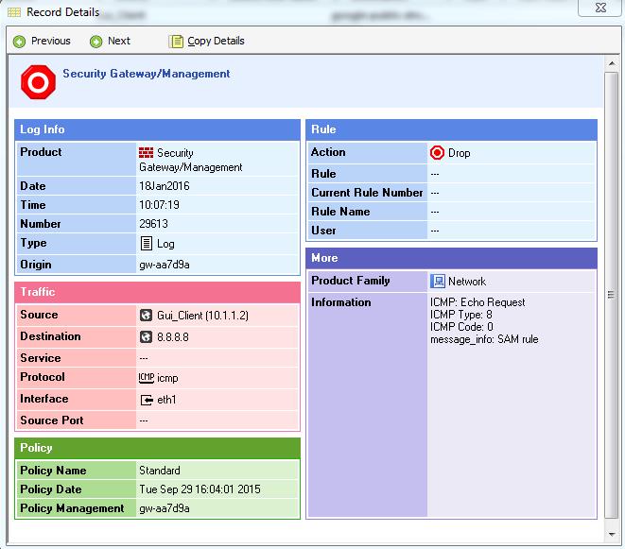Image resolution: width=625 pixels, height=549 pixels.
Task: Click the Previous record arrow icon
Action: click(19, 42)
